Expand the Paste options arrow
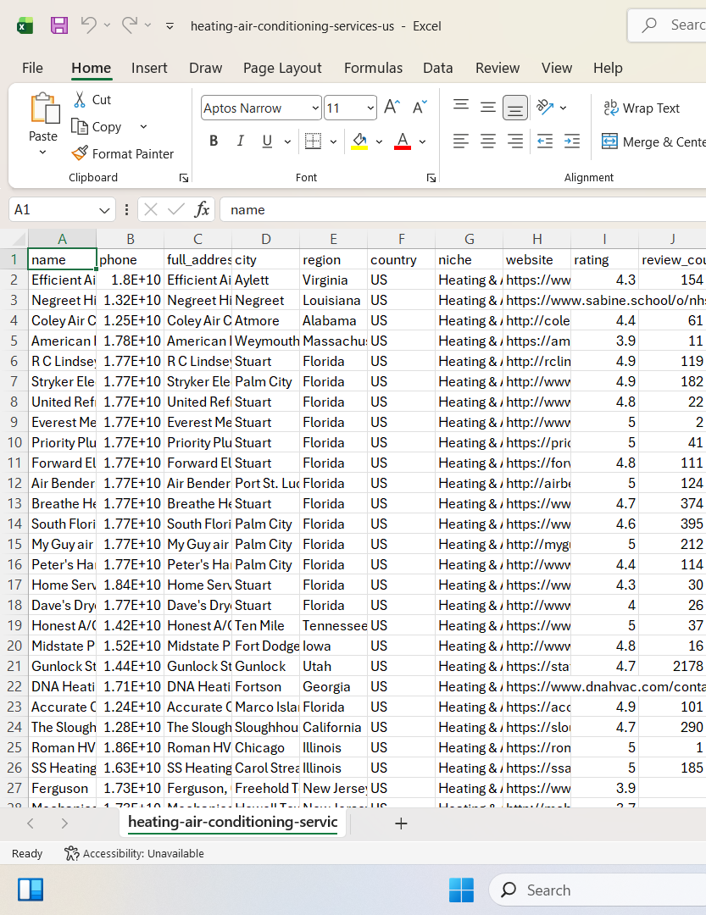 pos(42,152)
